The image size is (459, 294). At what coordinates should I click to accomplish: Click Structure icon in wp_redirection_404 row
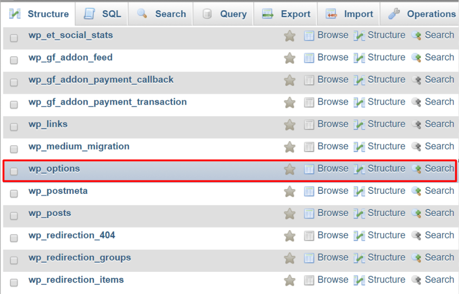359,236
